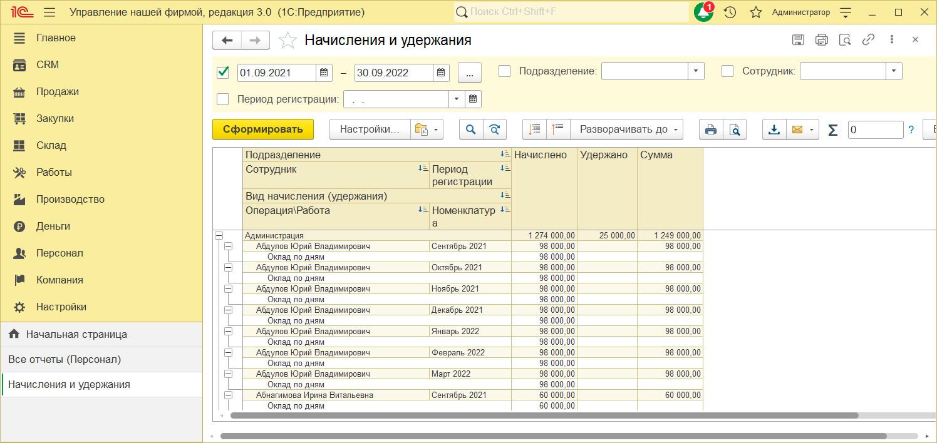Open the history clock icon

click(x=730, y=13)
